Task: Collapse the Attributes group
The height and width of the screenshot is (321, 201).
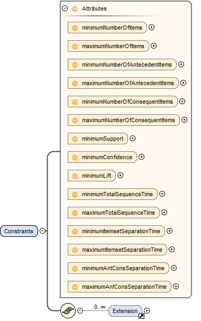Action: 65,8
